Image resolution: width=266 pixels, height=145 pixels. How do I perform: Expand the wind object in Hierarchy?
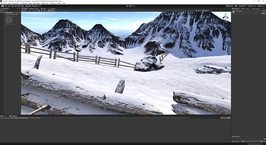pos(6,22)
